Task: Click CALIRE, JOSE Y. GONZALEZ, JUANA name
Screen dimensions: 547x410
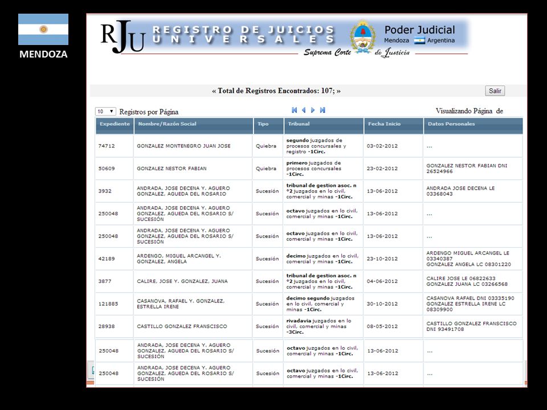Action: coord(182,281)
